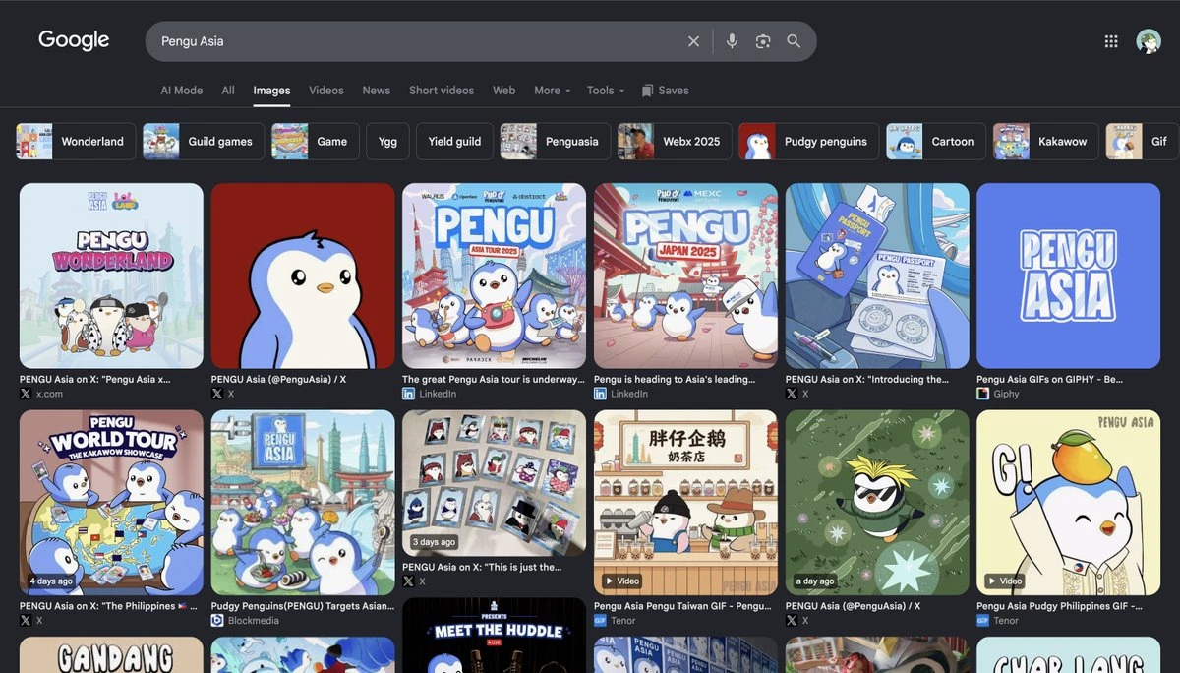Viewport: 1180px width, 673px height.
Task: Open the Pengu Wonderland image
Action: point(111,275)
